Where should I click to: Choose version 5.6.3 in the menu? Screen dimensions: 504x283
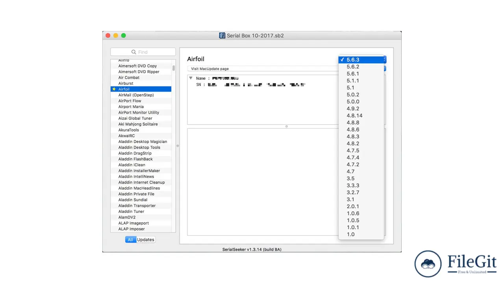click(361, 60)
